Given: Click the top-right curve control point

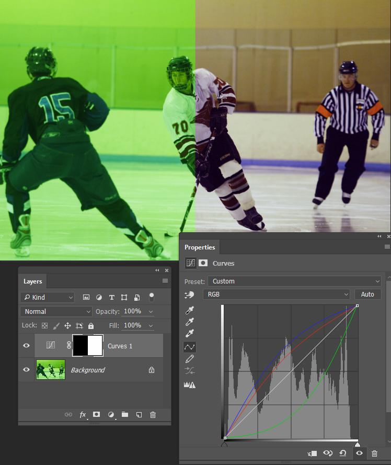Looking at the screenshot, I should click(x=357, y=305).
